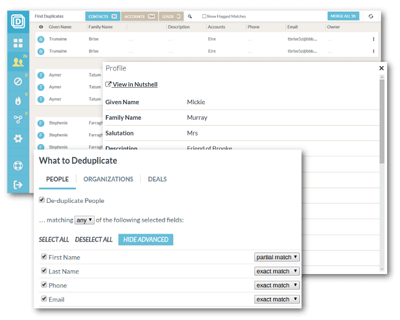This screenshot has height=320, width=400.
Task: Click Profile scrollbar down arrow
Action: pos(382,269)
